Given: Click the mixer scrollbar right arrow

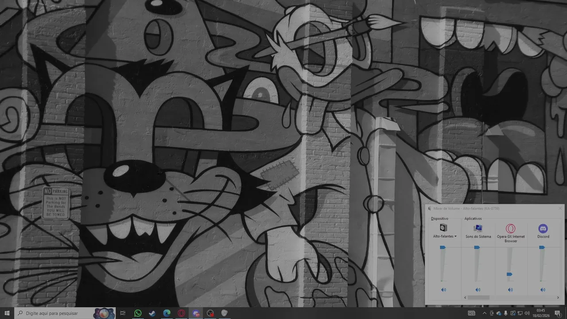Looking at the screenshot, I should coord(558,298).
